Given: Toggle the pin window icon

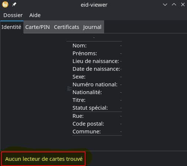Looking at the screenshot, I should [14, 4].
